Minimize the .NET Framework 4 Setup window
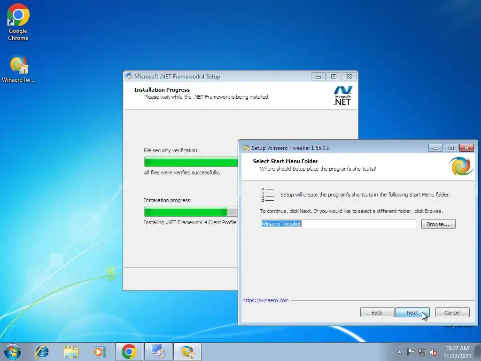This screenshot has width=481, height=361. click(318, 77)
